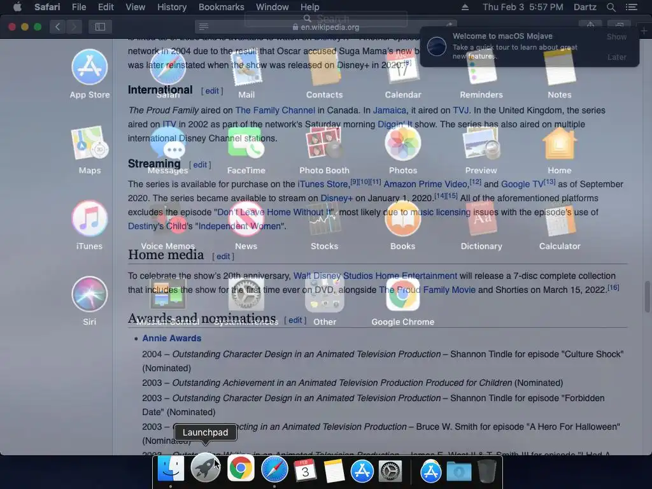Open the Books app icon
Viewport: 652px width, 489px height.
pyautogui.click(x=403, y=219)
